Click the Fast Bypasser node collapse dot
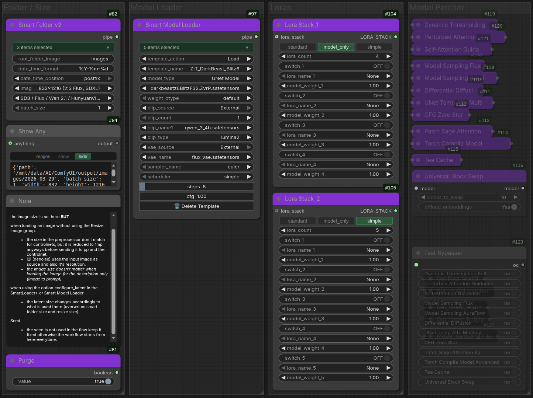This screenshot has height=398, width=533. 418,253
